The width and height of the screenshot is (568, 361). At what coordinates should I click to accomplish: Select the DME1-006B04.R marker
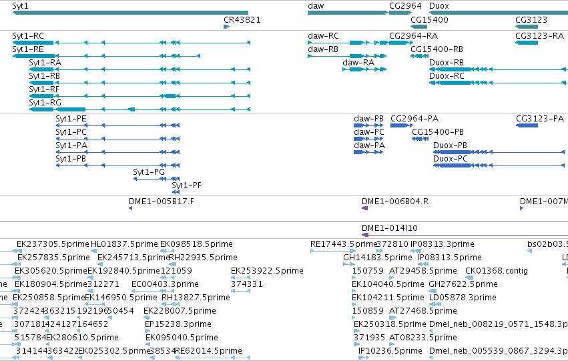(x=365, y=208)
